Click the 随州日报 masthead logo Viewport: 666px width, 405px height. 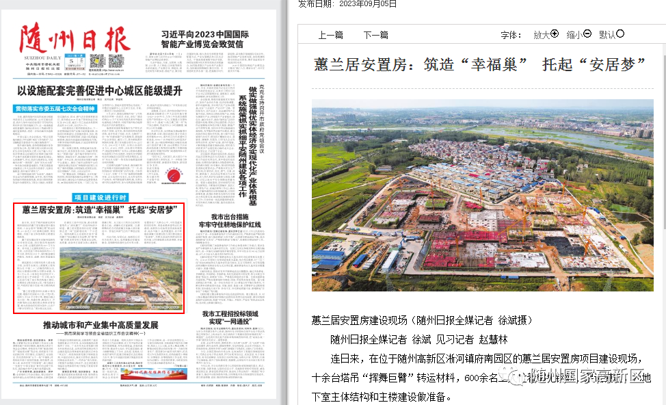[x=75, y=38]
